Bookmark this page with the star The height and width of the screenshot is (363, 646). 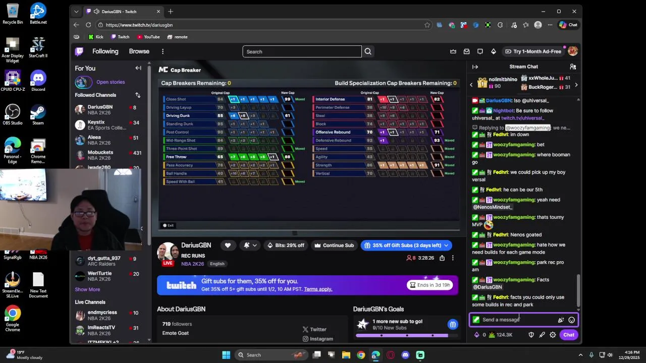427,25
